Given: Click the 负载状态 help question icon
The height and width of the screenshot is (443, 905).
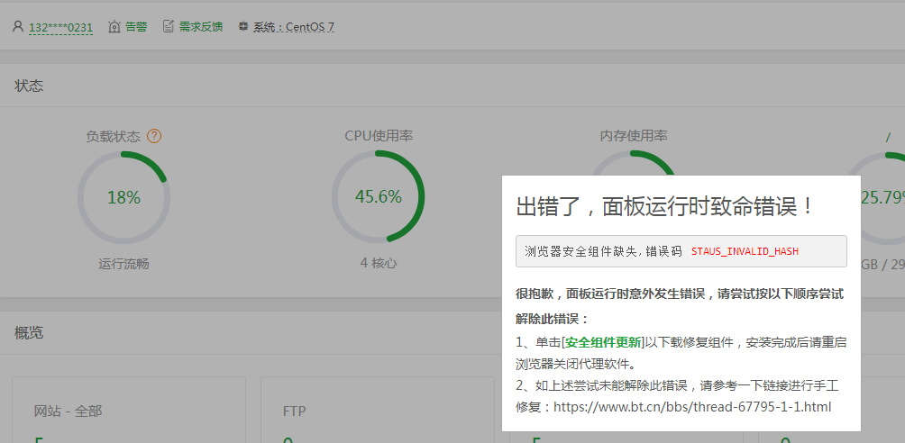Looking at the screenshot, I should pyautogui.click(x=154, y=136).
